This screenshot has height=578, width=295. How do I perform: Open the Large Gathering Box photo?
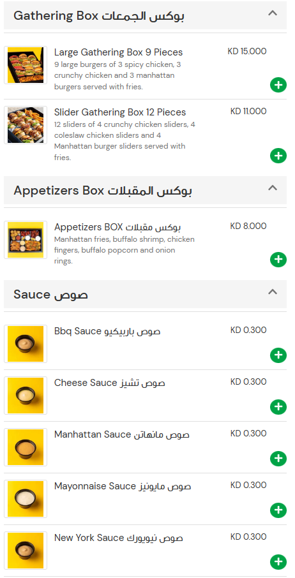(26, 65)
